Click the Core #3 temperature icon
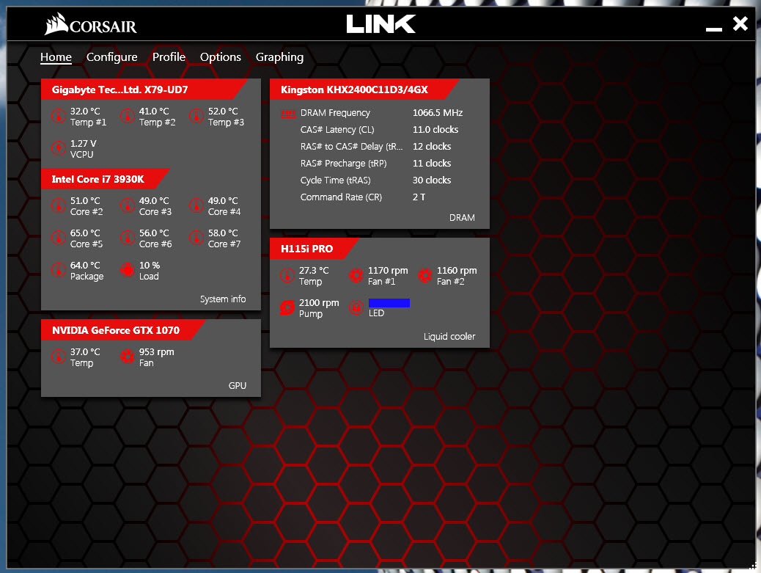Image resolution: width=761 pixels, height=573 pixels. point(128,206)
